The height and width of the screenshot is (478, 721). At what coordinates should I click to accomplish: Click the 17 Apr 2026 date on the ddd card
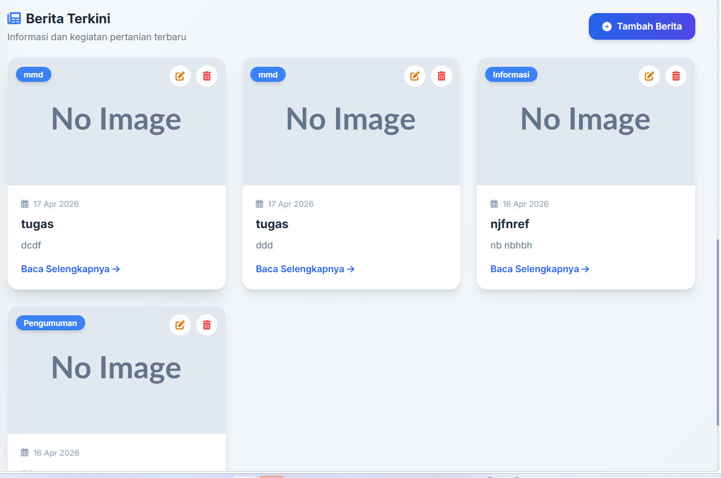(x=291, y=204)
